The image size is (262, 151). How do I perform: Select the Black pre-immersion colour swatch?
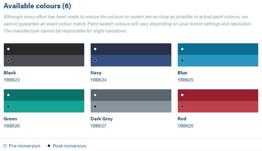pos(44,49)
